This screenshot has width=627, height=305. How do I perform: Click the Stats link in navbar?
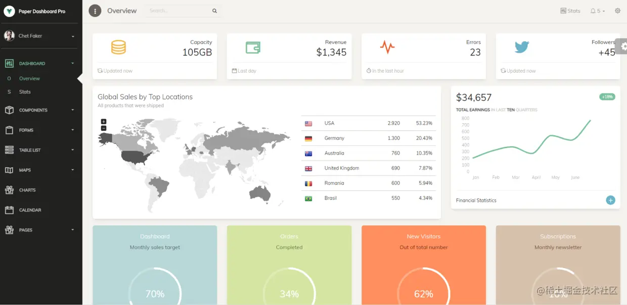(574, 11)
